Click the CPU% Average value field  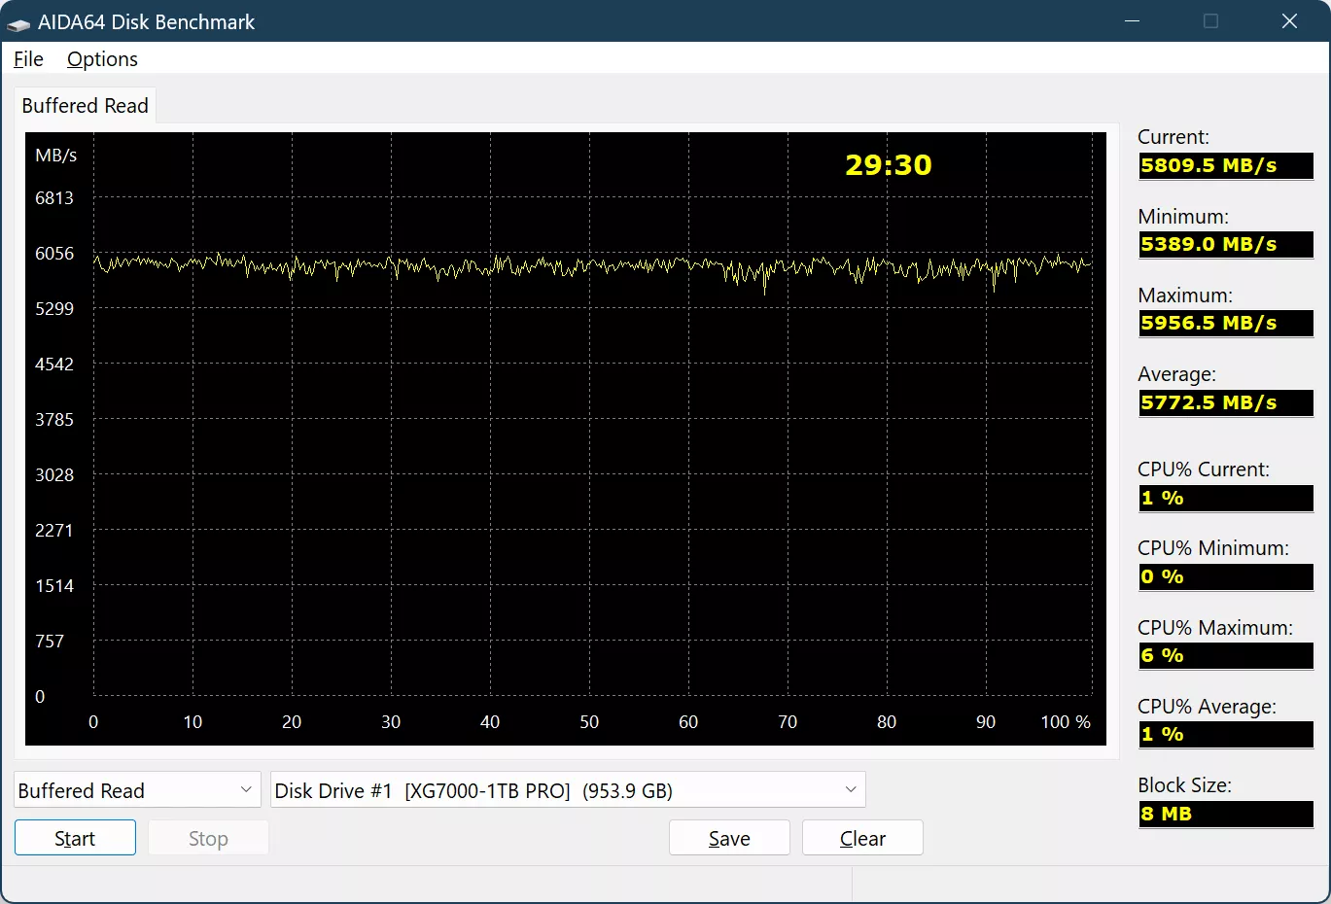pyautogui.click(x=1225, y=734)
